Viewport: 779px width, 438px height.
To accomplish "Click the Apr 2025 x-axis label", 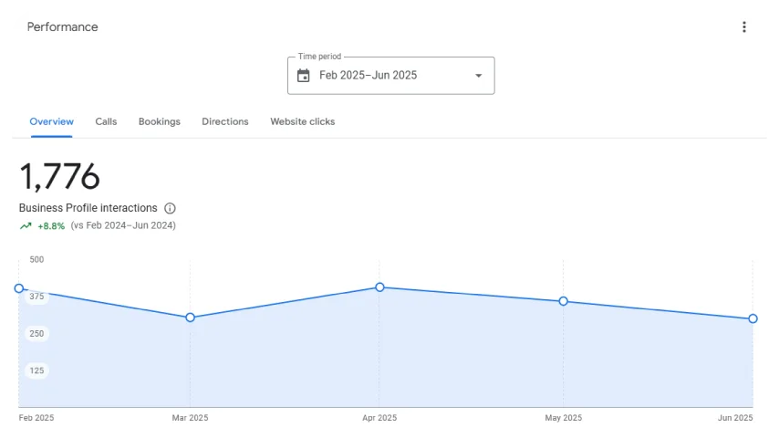I will point(379,418).
